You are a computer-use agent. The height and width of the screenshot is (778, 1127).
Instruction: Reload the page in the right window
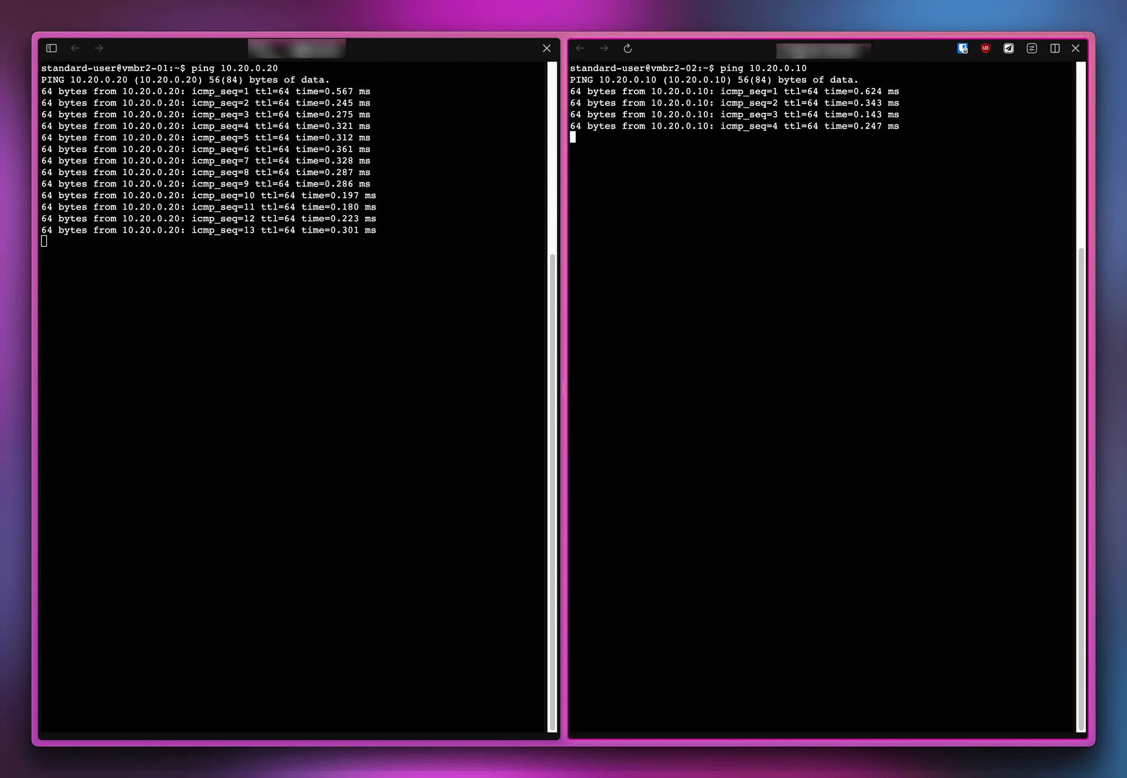click(x=627, y=48)
